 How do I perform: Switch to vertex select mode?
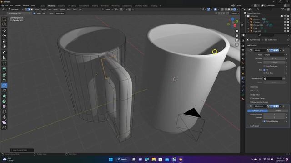click(26, 10)
